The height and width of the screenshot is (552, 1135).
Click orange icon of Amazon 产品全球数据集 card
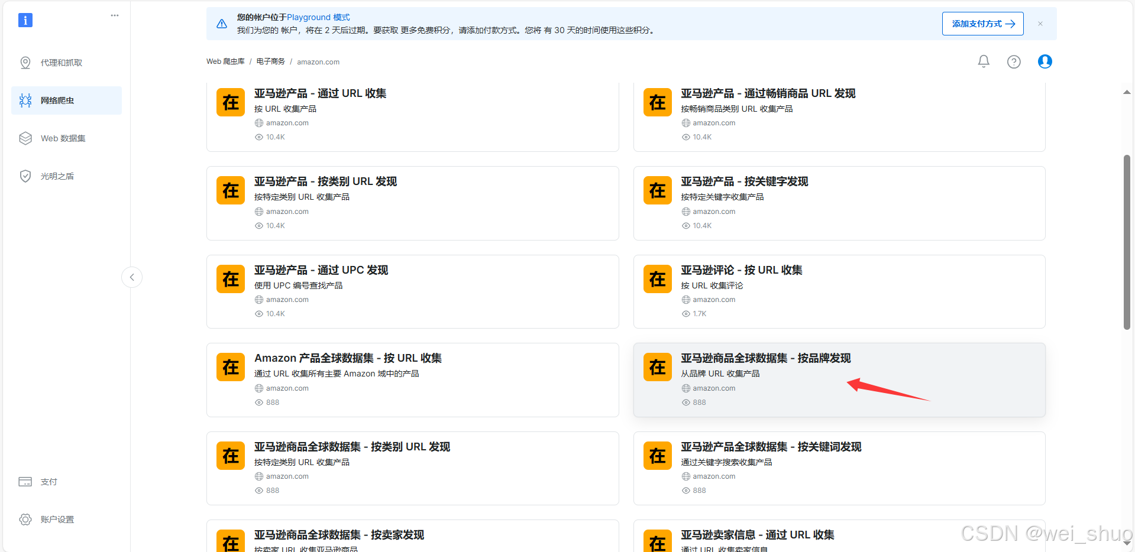[231, 367]
